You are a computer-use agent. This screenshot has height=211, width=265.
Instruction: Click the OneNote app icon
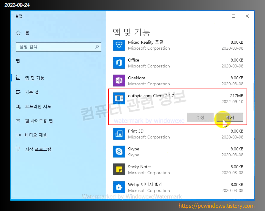tap(119, 81)
